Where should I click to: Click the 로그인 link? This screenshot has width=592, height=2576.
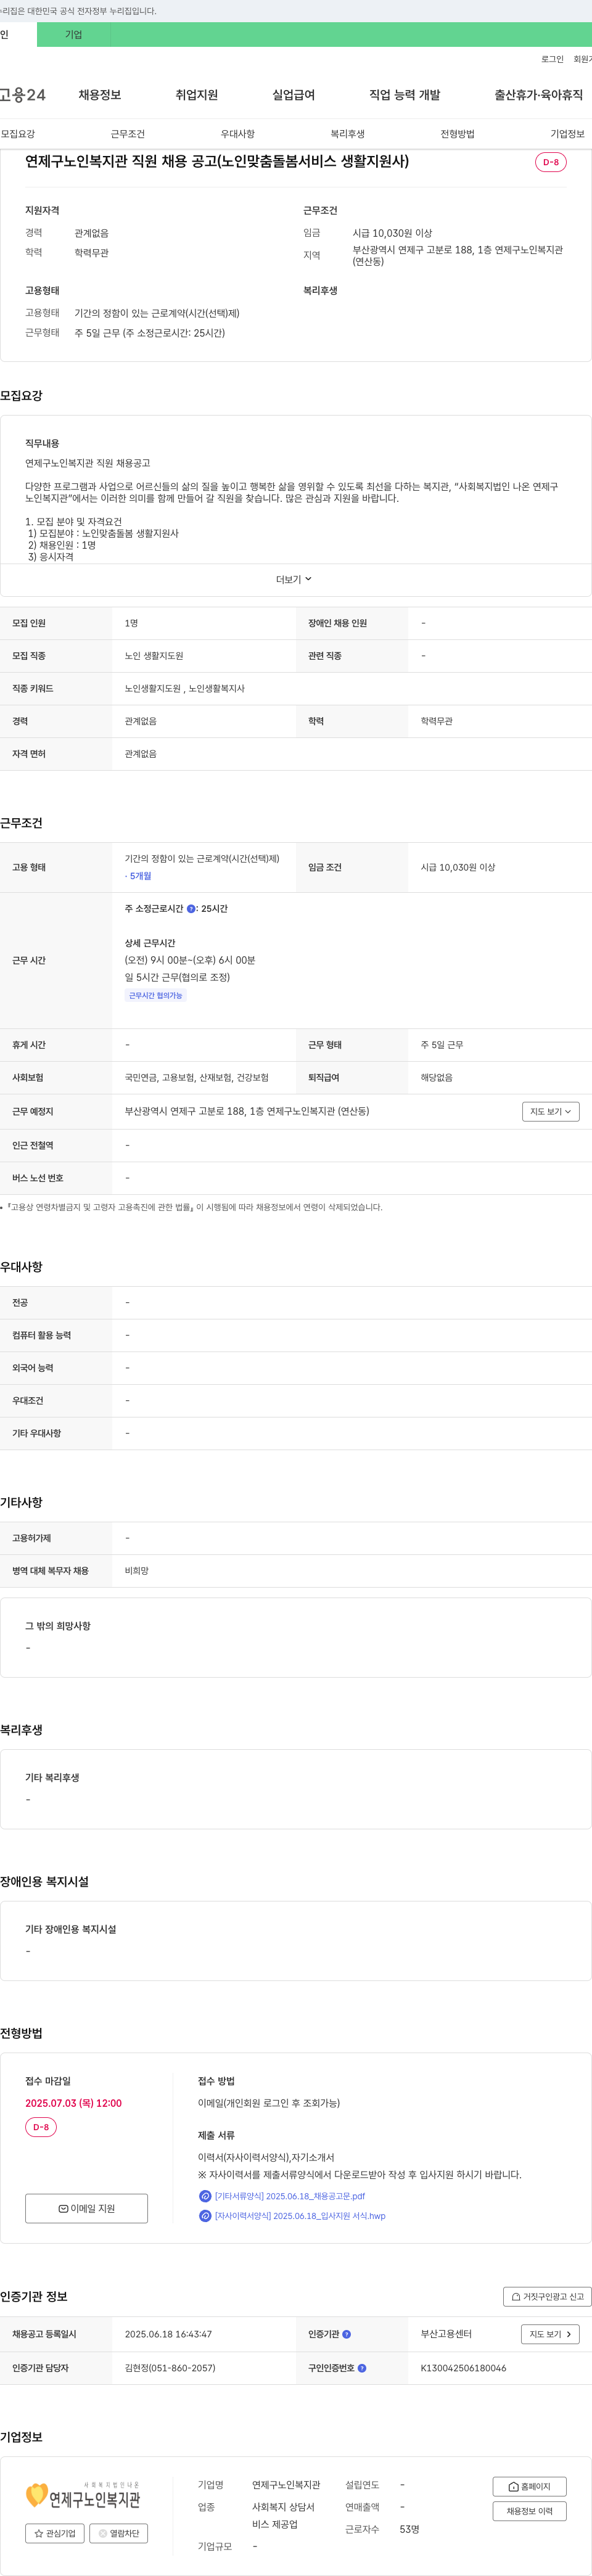552,59
